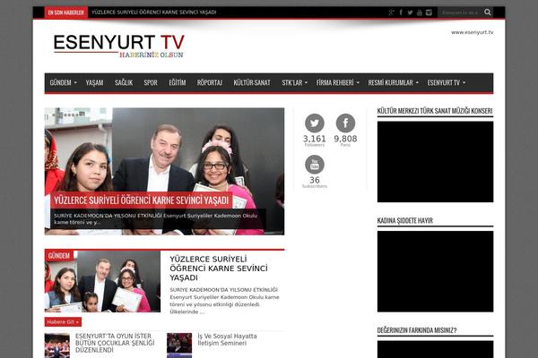Image resolution: width=538 pixels, height=358 pixels.
Task: Click the Kadına Şiddete Hayır heading
Action: (405, 221)
